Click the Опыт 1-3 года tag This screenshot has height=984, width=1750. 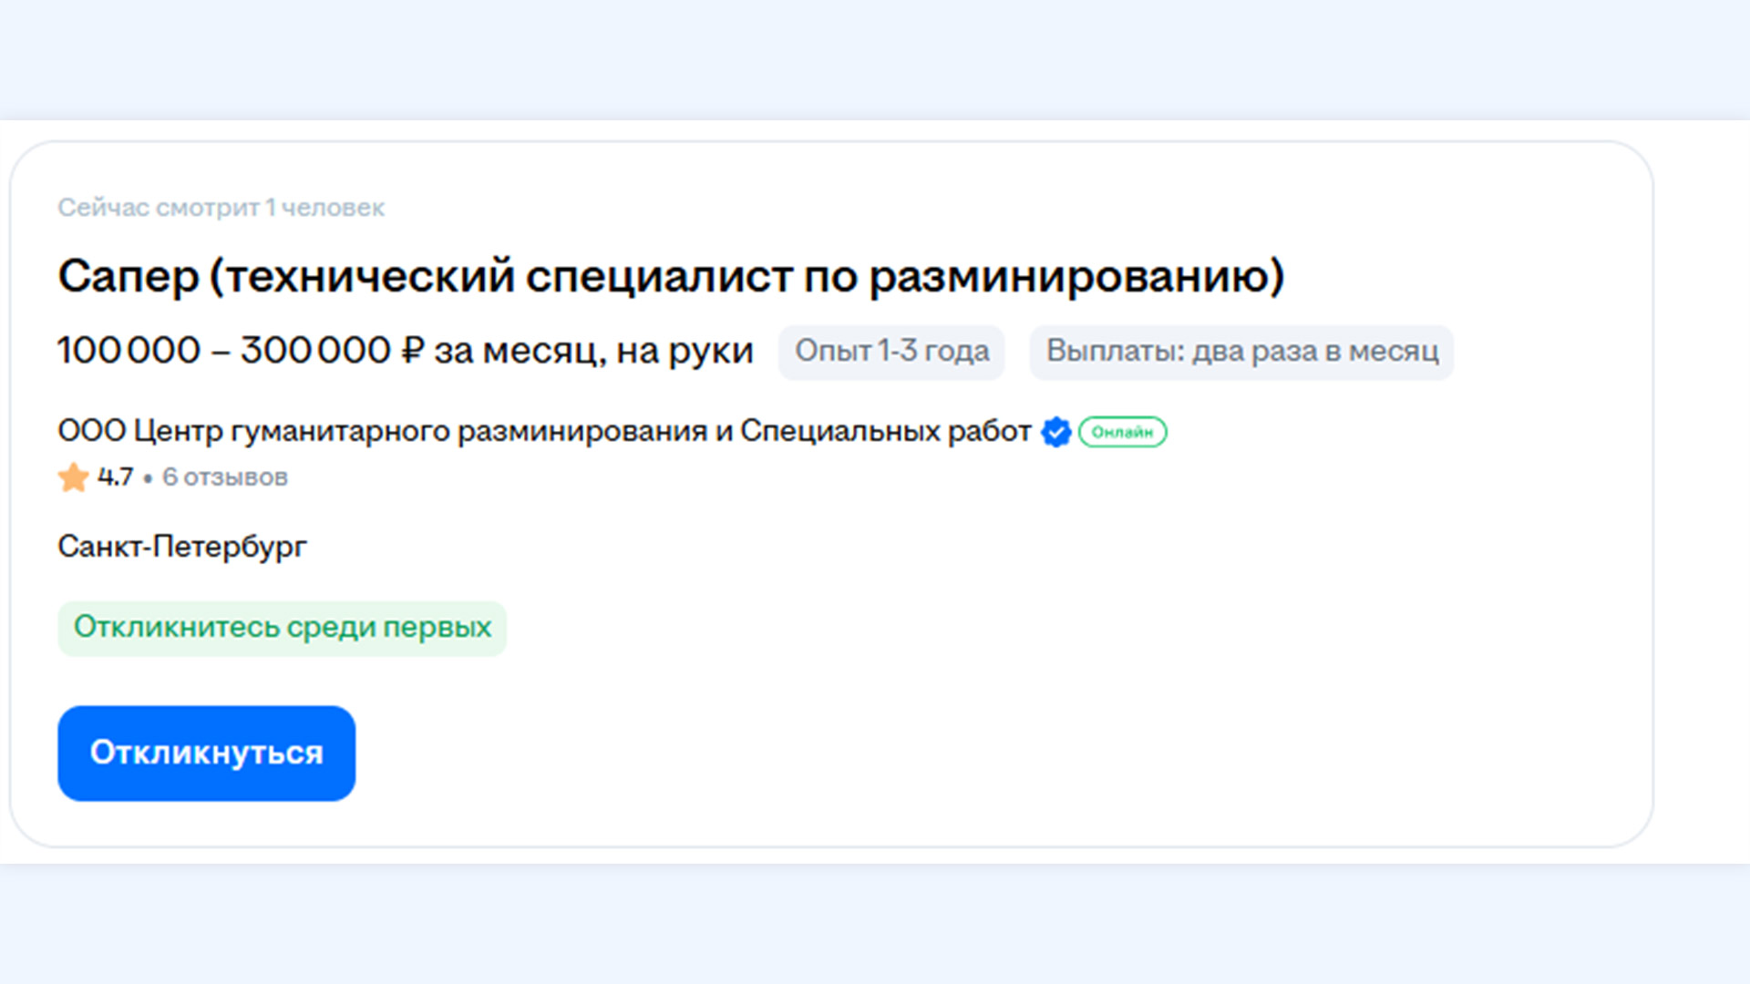click(x=890, y=352)
